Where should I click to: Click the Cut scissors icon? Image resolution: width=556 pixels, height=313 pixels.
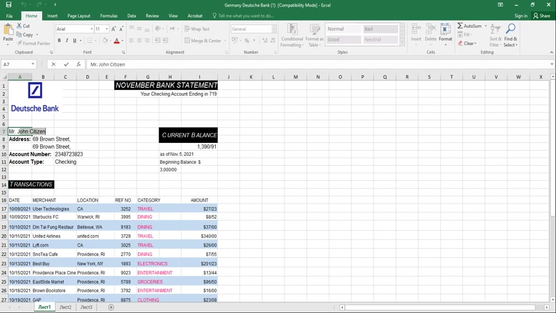click(19, 26)
